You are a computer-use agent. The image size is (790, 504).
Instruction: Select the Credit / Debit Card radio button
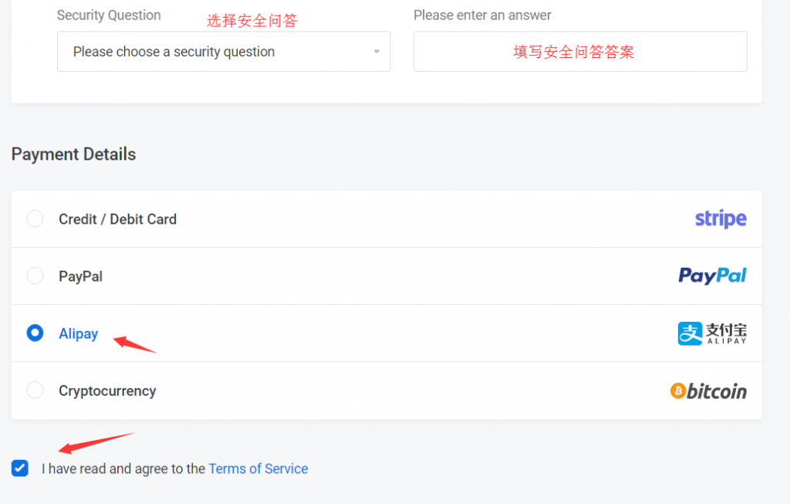tap(35, 218)
